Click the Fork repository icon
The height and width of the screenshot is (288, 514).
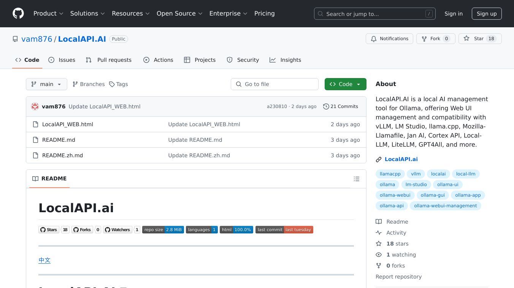[424, 39]
